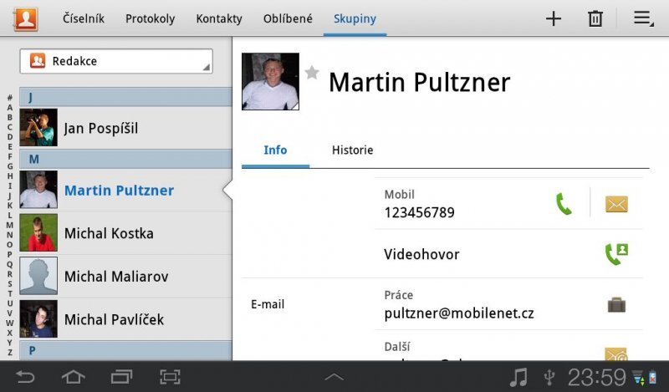Select contact Michal Kostka
This screenshot has height=392, width=669.
(109, 233)
